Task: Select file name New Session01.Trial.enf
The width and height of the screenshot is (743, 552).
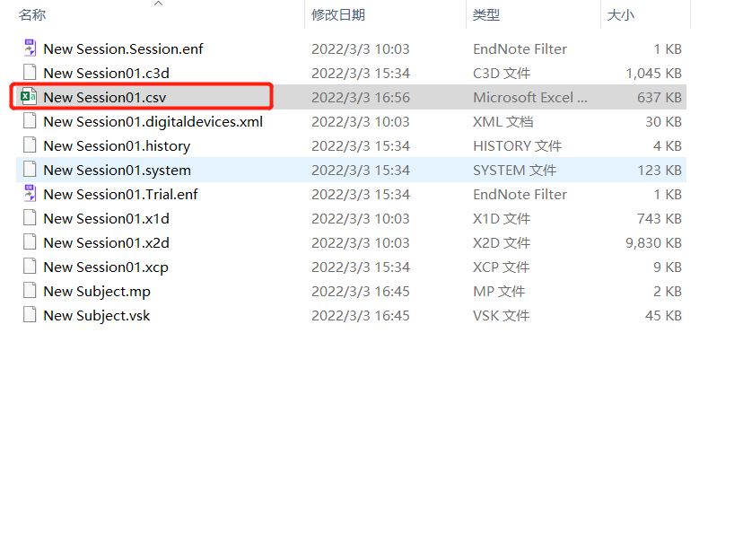Action: coord(121,194)
